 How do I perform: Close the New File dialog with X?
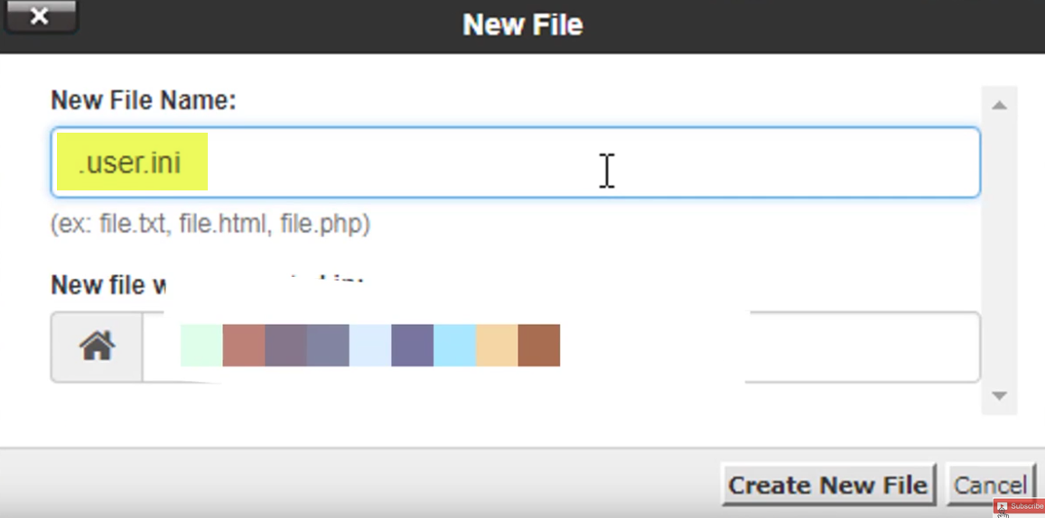[x=40, y=16]
